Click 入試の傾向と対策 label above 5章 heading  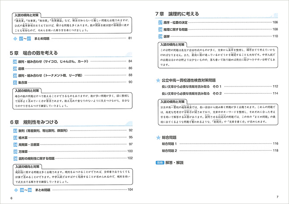[x=27, y=15]
